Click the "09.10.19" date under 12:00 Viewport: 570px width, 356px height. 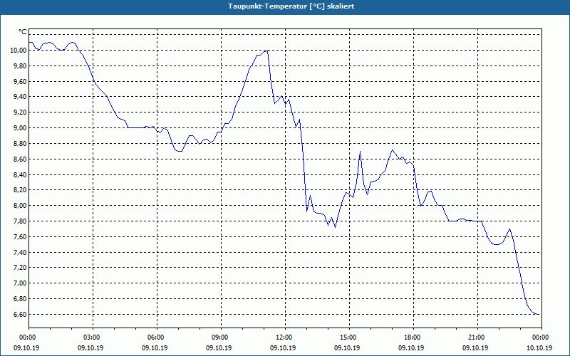[x=283, y=347]
